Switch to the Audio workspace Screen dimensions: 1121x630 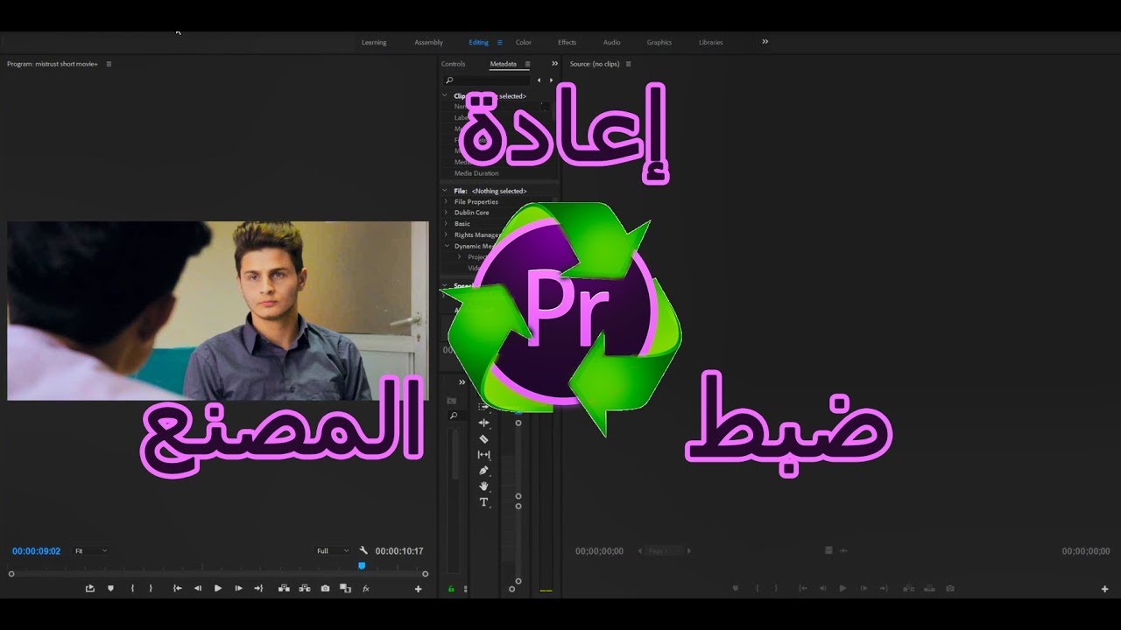coord(611,42)
